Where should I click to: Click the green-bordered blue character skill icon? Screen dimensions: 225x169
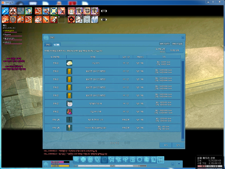click(x=28, y=11)
